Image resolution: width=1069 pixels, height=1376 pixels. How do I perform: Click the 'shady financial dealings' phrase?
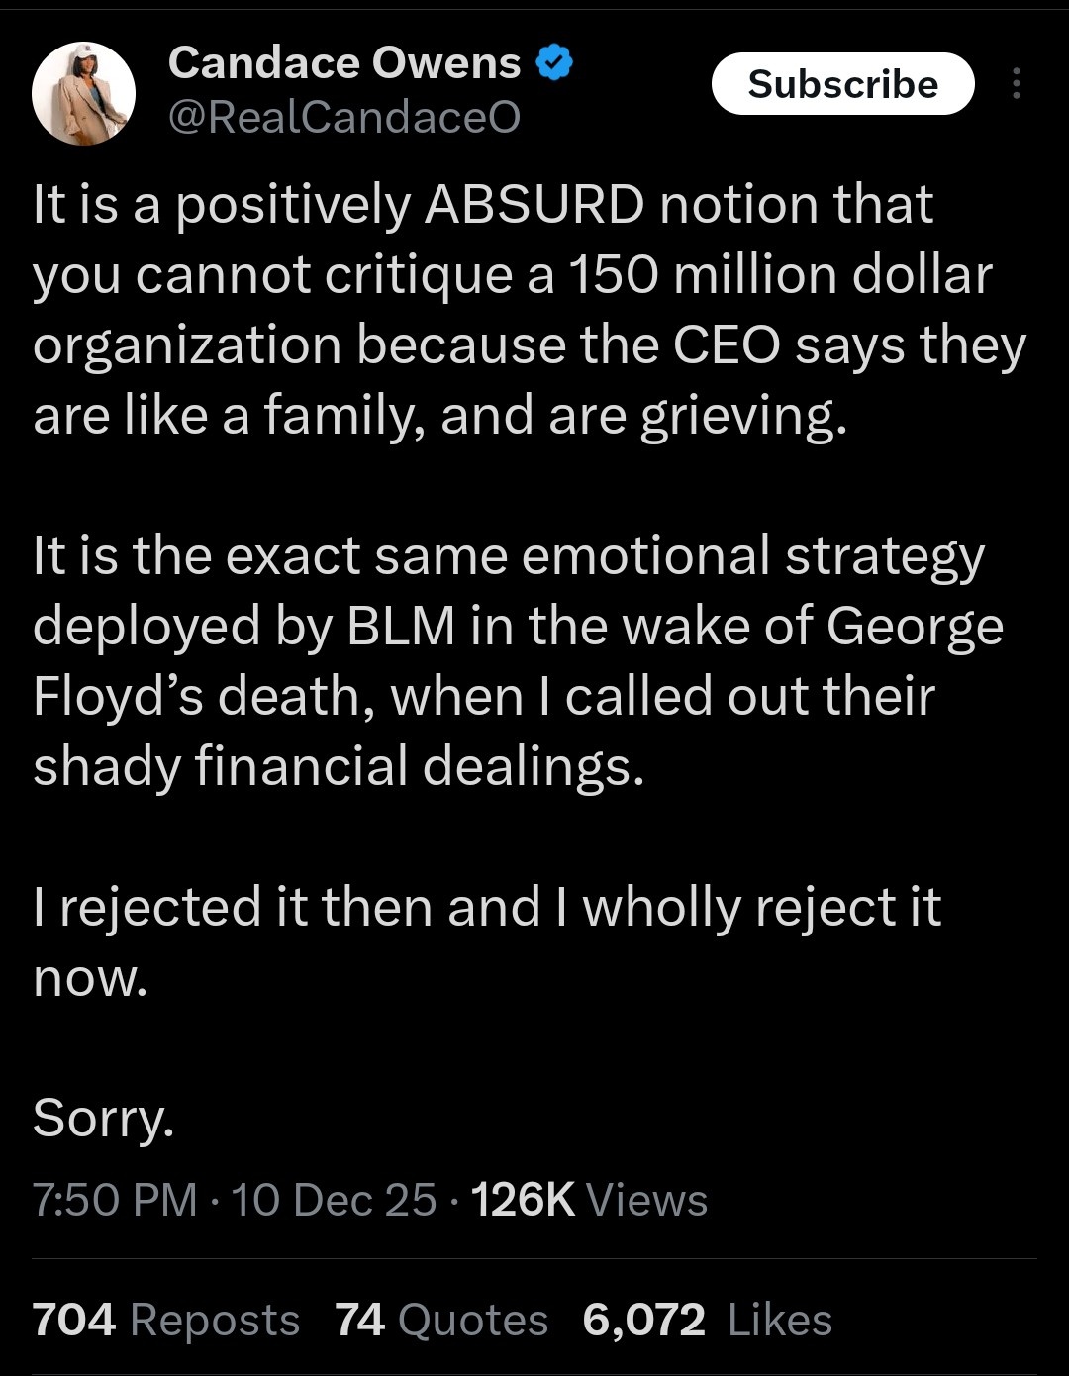[339, 767]
